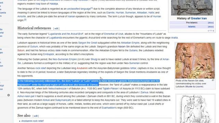The width and height of the screenshot is (219, 123).
Task: Open the Tiglath-Pileser I link
Action: coord(111,88)
